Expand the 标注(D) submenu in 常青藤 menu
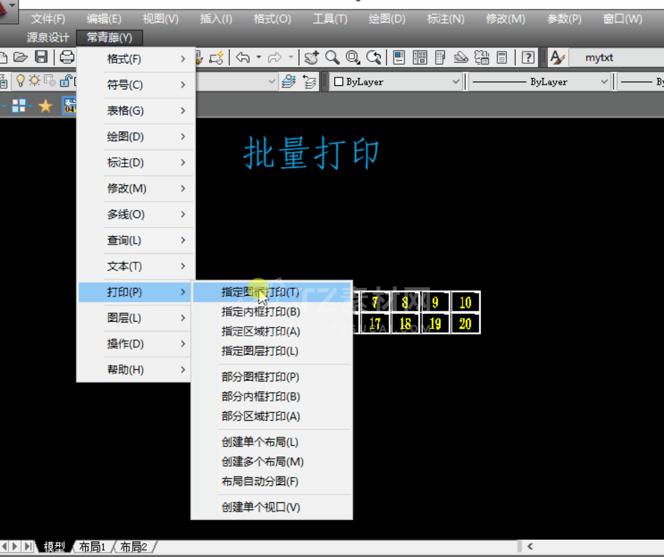Image resolution: width=664 pixels, height=557 pixels. click(136, 163)
